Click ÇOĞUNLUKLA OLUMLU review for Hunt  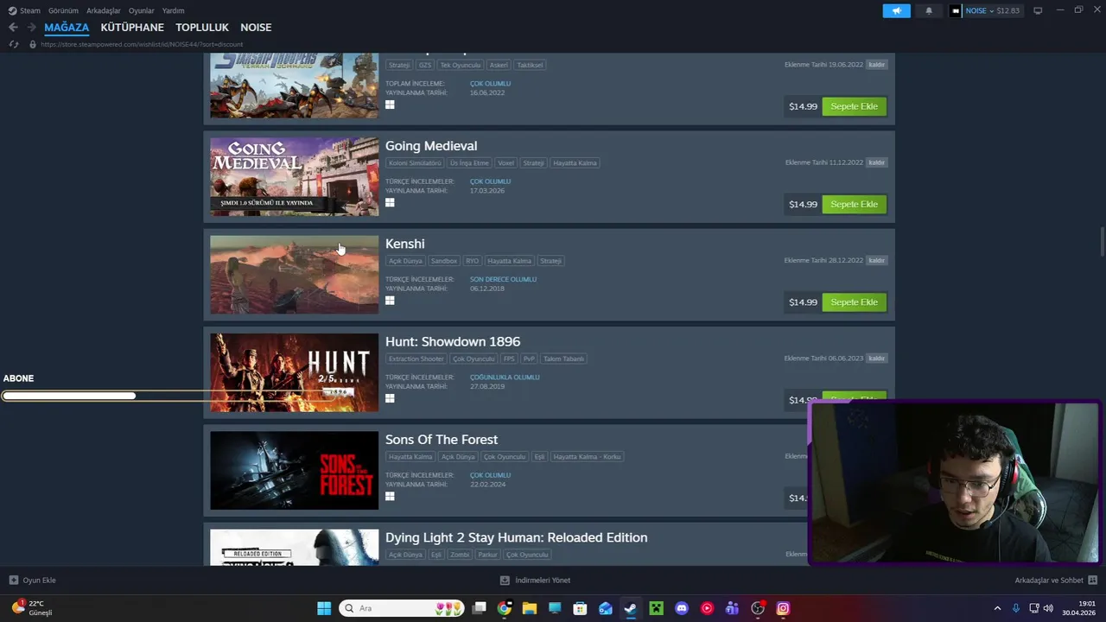pos(505,377)
